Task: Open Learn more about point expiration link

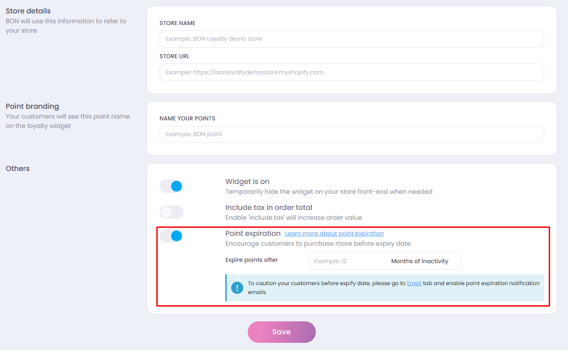Action: pyautogui.click(x=334, y=234)
